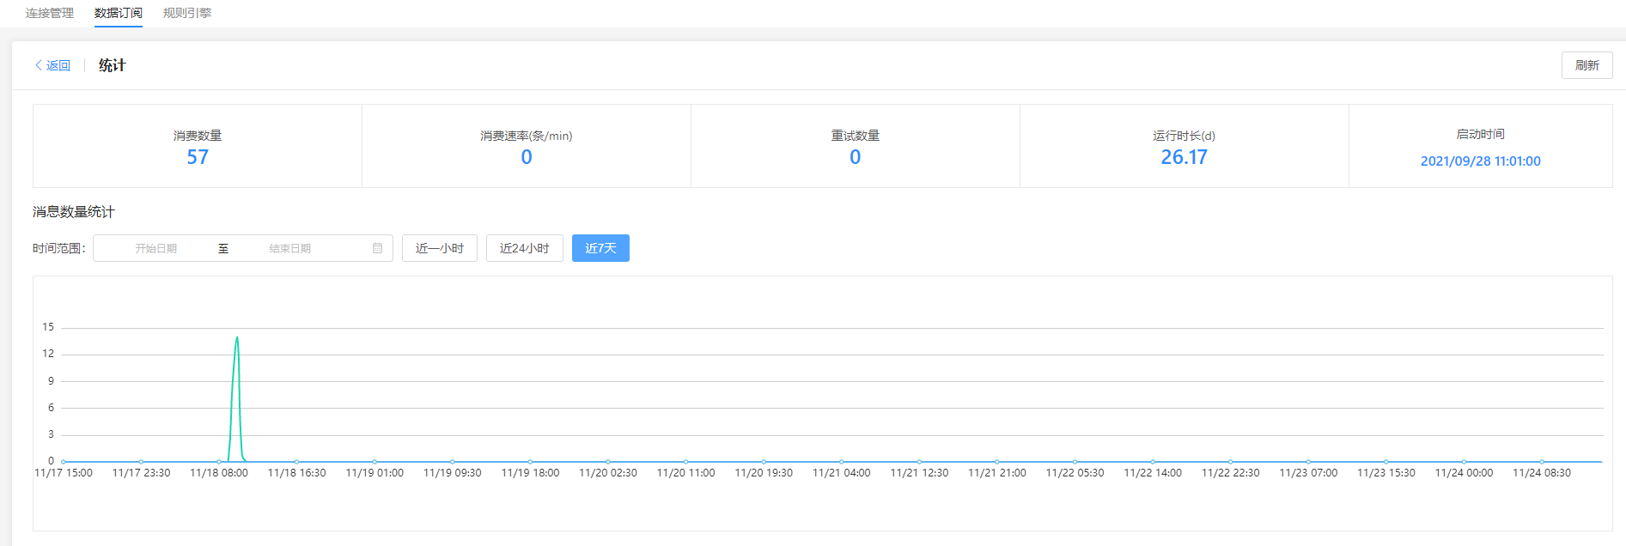Image resolution: width=1626 pixels, height=546 pixels.
Task: Switch to the 连接管理 tab
Action: click(50, 13)
